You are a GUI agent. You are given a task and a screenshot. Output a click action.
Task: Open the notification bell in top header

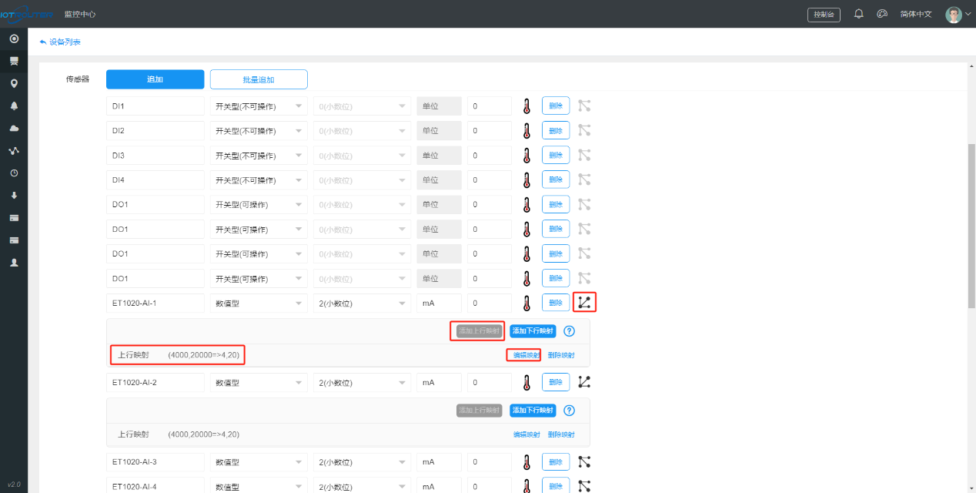pos(859,14)
